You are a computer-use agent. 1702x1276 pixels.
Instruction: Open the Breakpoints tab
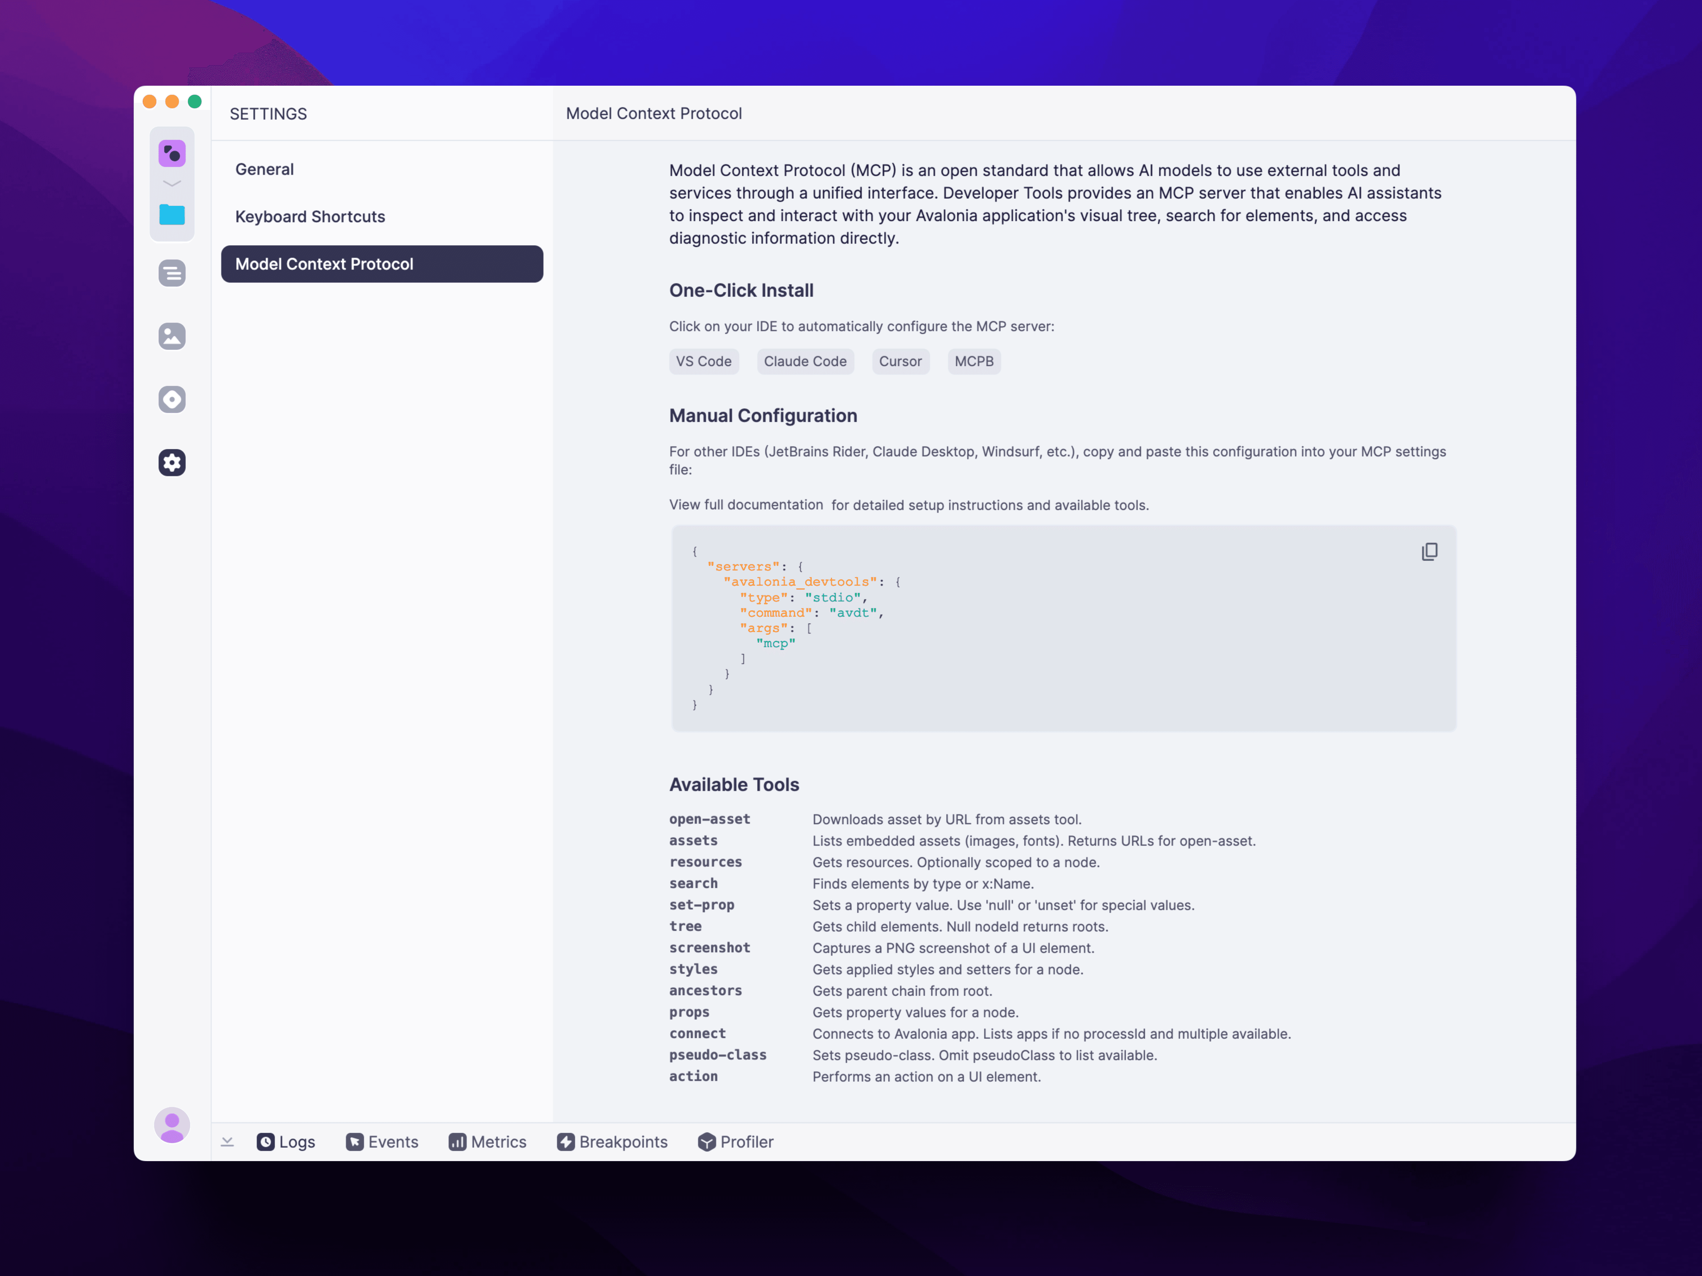(x=613, y=1142)
